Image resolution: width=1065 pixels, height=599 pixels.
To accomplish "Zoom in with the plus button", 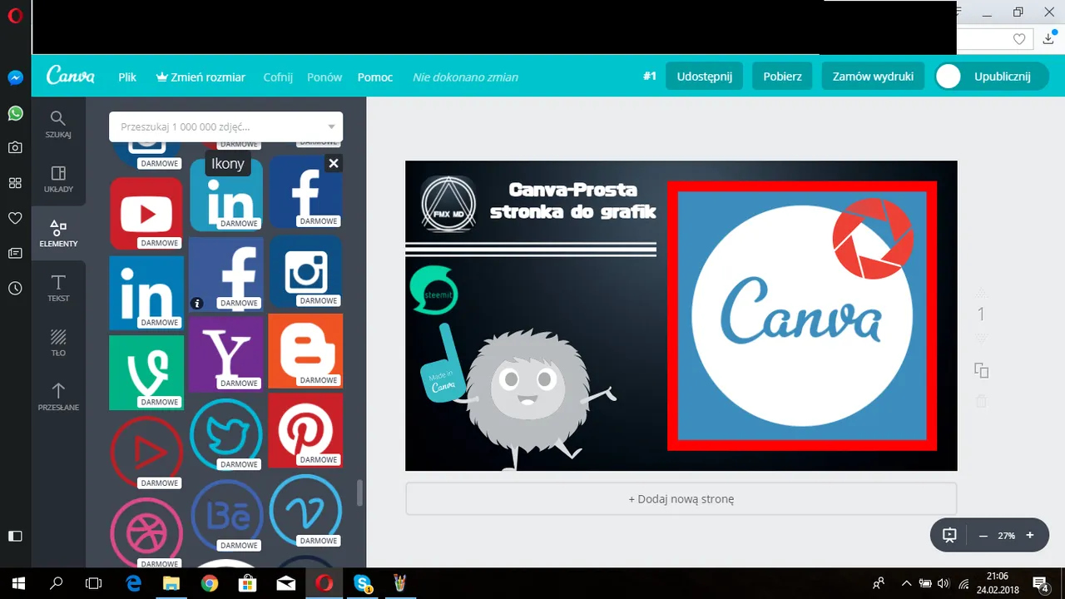I will [1030, 535].
